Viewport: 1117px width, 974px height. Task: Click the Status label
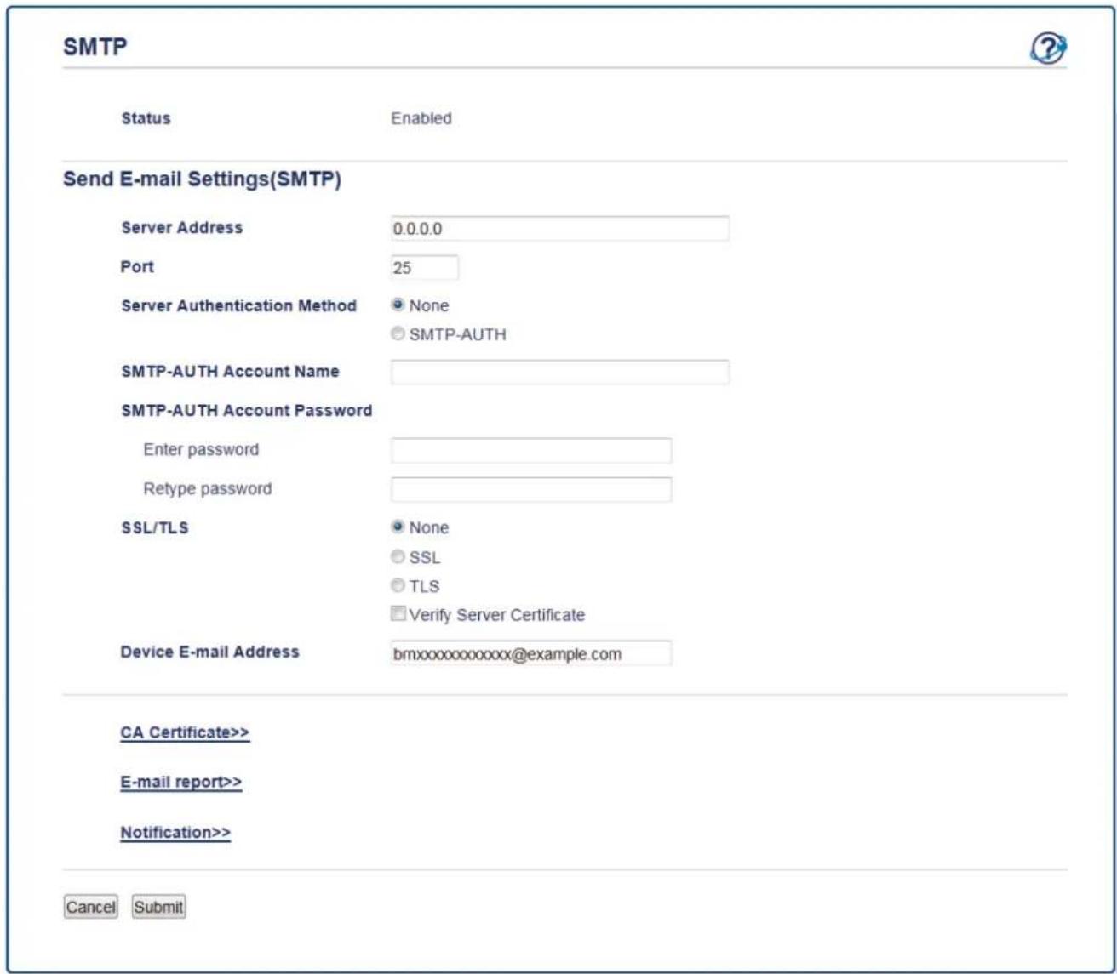coord(146,119)
